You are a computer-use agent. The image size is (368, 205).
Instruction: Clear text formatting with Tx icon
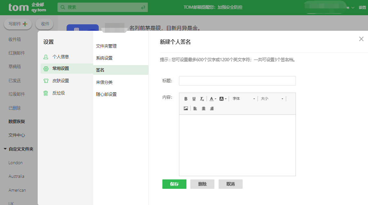[x=202, y=99]
